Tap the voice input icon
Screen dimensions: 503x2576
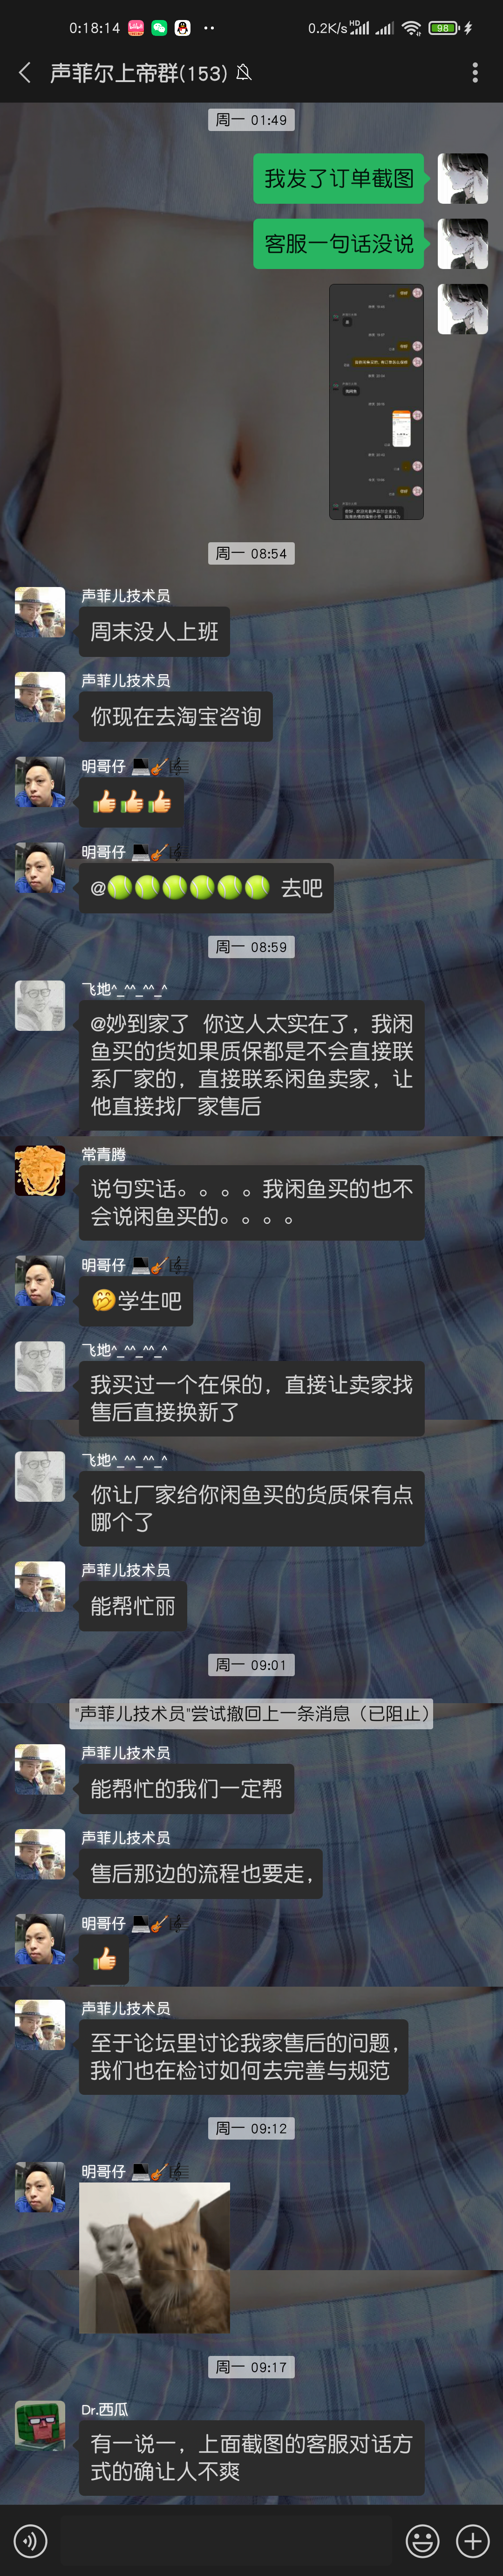[x=31, y=2540]
